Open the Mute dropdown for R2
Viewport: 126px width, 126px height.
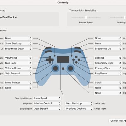(x=108, y=43)
